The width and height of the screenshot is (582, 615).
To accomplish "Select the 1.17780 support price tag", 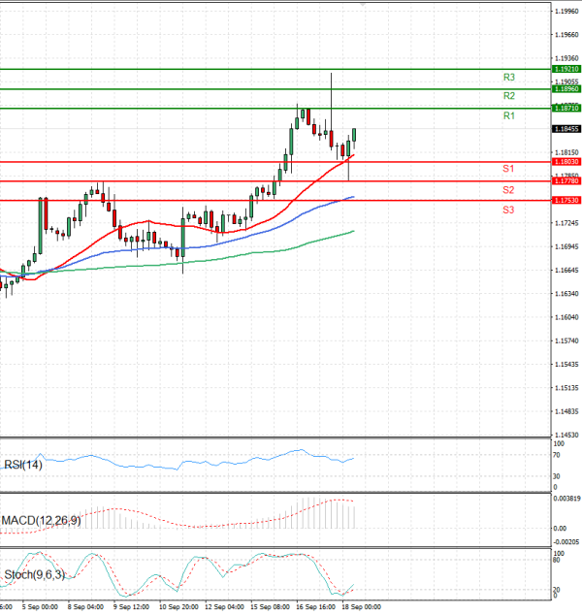I will pyautogui.click(x=566, y=180).
